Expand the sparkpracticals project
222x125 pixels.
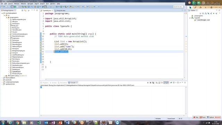pyautogui.click(x=2, y=84)
